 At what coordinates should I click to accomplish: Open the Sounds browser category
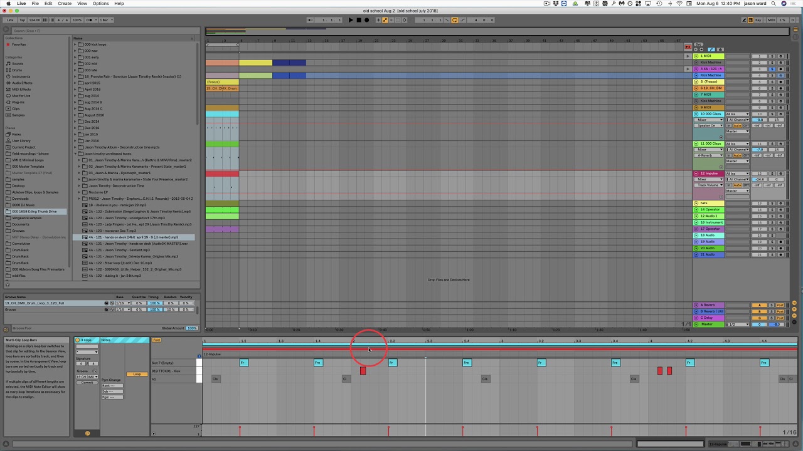coord(18,63)
